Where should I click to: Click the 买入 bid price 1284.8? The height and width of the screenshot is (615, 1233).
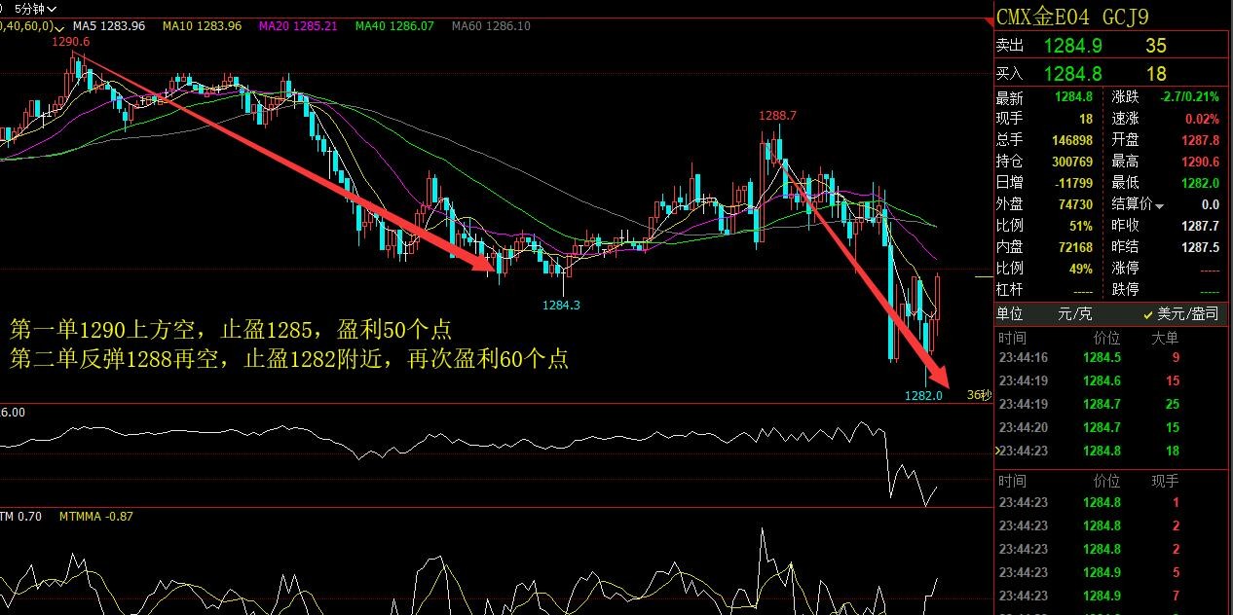tap(1072, 73)
